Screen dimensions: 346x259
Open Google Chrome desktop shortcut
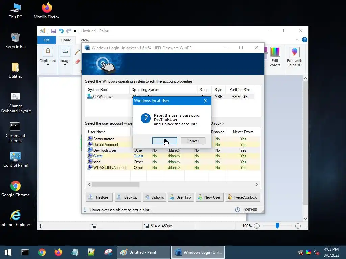click(16, 189)
